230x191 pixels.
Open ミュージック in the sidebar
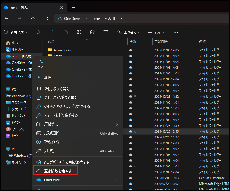click(x=16, y=129)
